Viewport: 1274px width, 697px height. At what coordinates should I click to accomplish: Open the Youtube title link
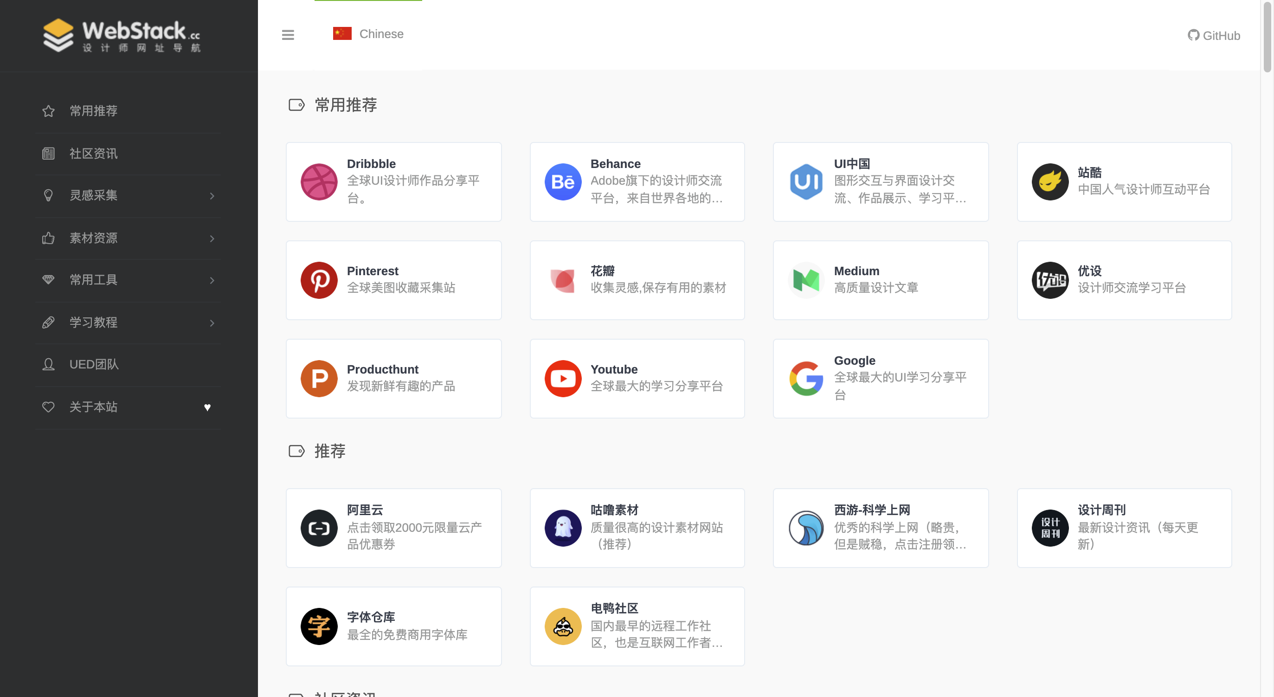(614, 369)
